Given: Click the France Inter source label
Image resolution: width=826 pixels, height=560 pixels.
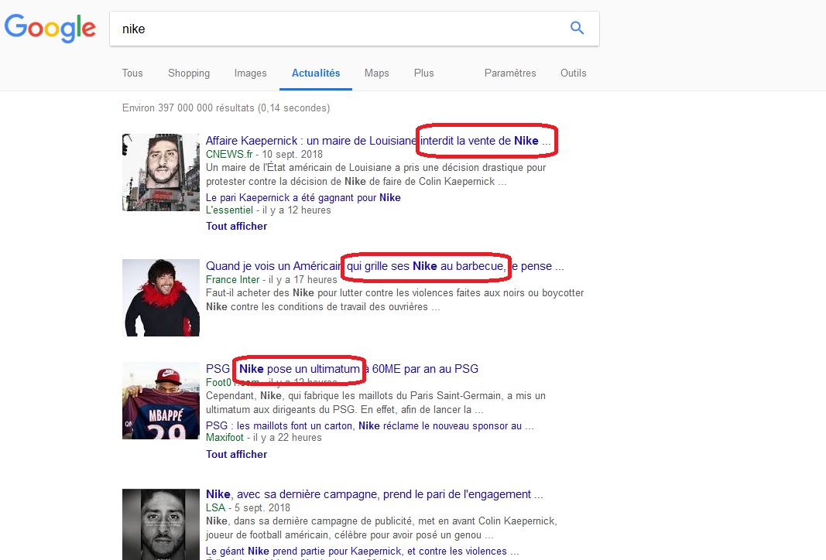Looking at the screenshot, I should 232,279.
